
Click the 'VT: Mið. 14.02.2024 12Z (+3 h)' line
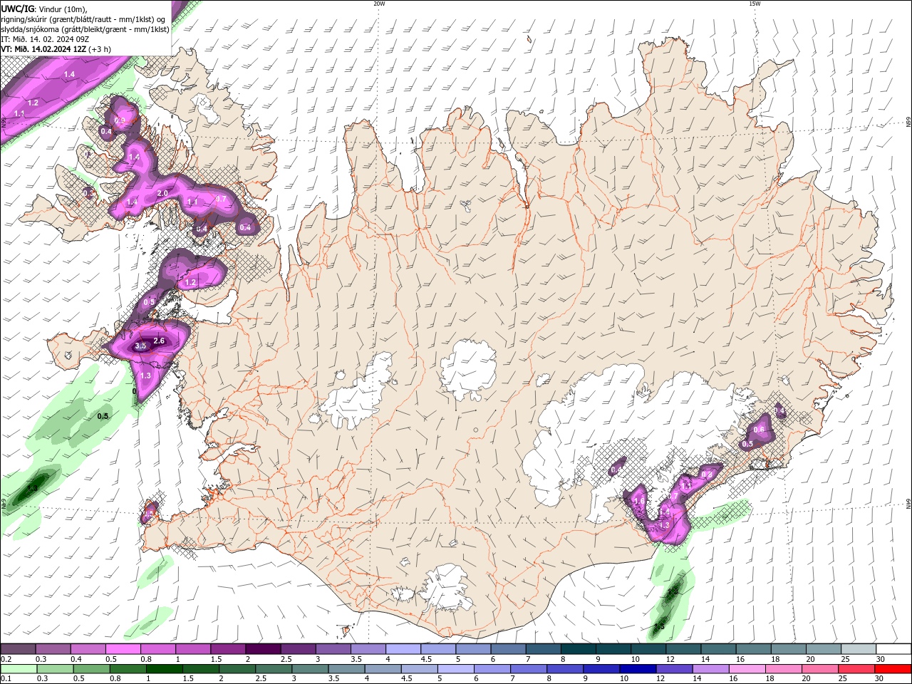(56, 49)
